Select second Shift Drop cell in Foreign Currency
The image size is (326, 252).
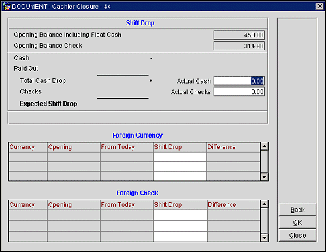pyautogui.click(x=180, y=167)
